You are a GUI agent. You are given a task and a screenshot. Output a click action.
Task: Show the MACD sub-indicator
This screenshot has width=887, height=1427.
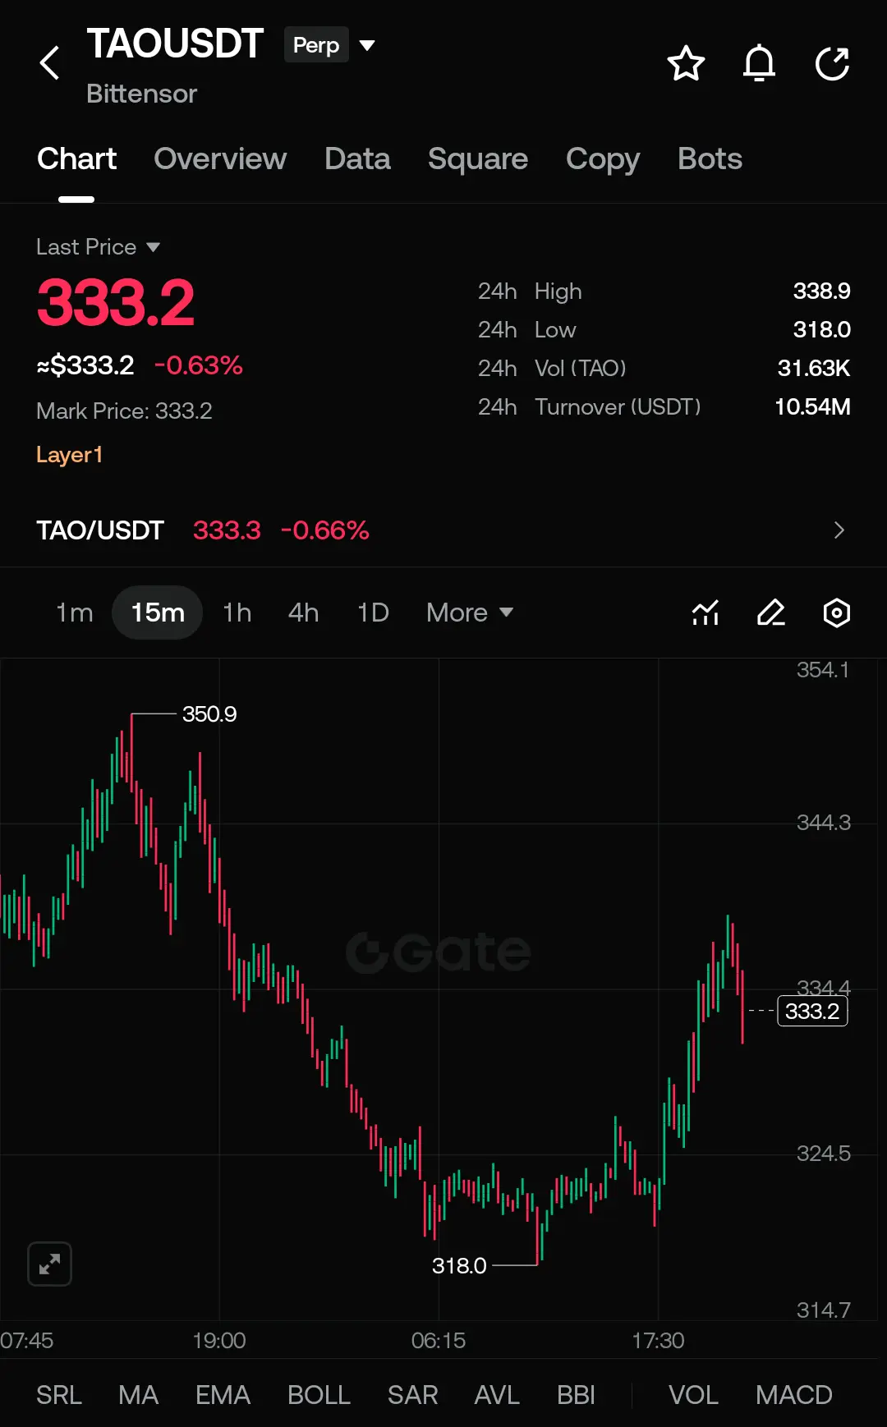794,1395
